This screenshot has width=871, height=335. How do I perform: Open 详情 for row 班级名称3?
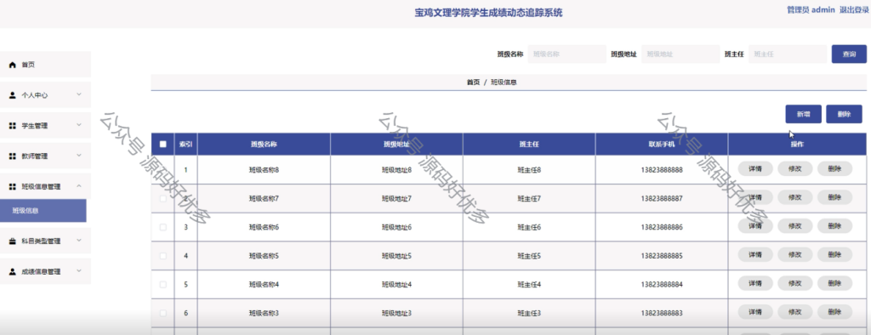(755, 312)
